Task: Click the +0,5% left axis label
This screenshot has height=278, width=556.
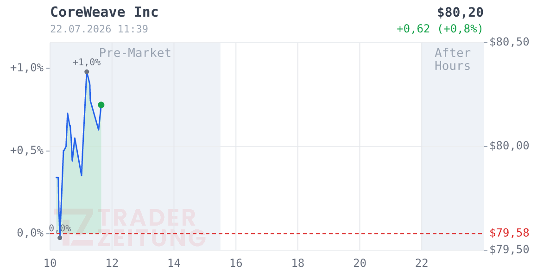Action: pyautogui.click(x=26, y=151)
